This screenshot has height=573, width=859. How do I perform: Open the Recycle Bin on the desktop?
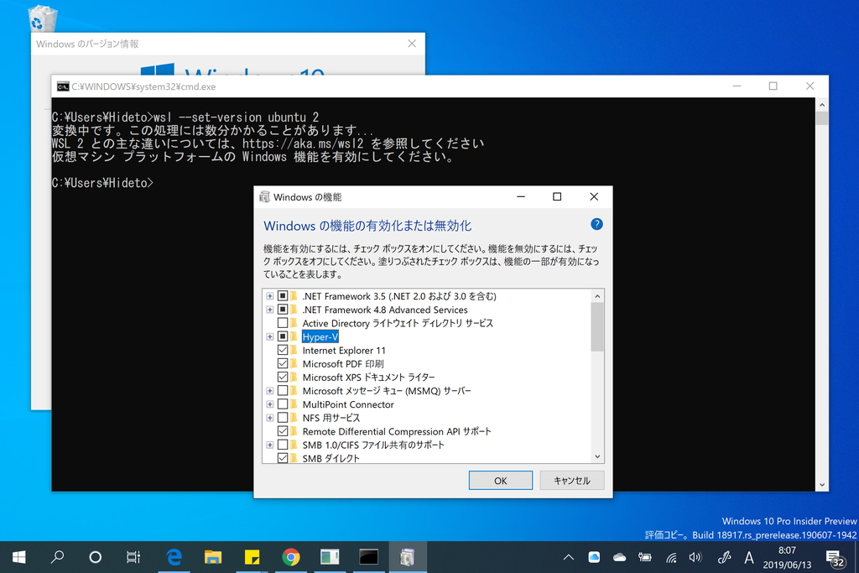pyautogui.click(x=41, y=18)
